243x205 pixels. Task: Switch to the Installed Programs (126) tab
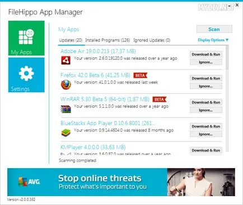tap(108, 40)
